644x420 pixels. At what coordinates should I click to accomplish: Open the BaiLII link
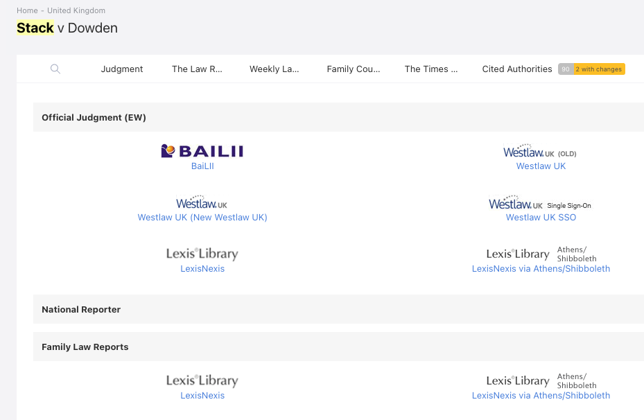(202, 166)
